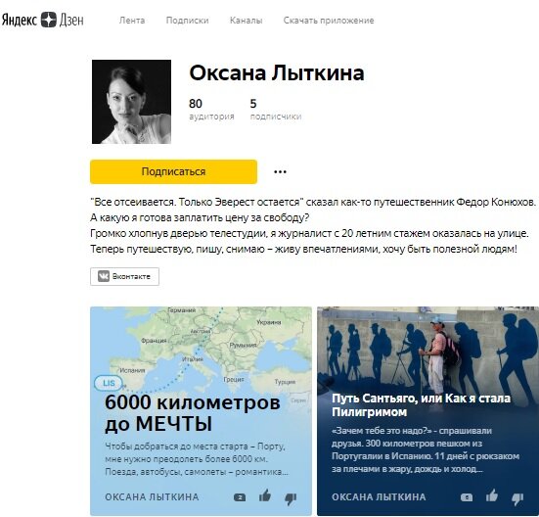Open comments on the 6000 километров card
This screenshot has width=539, height=517.
240,497
